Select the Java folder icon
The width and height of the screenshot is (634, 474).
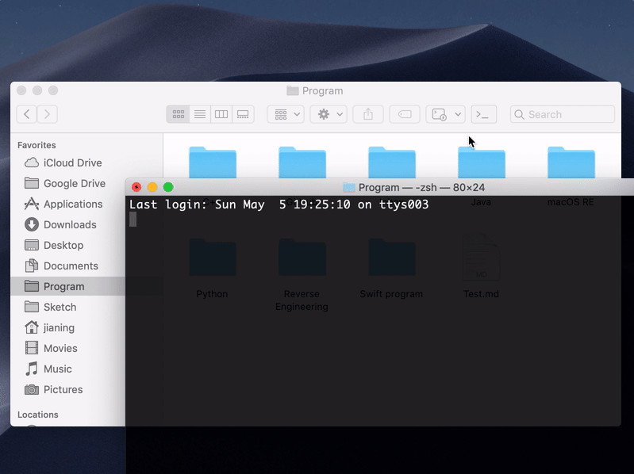(x=481, y=162)
